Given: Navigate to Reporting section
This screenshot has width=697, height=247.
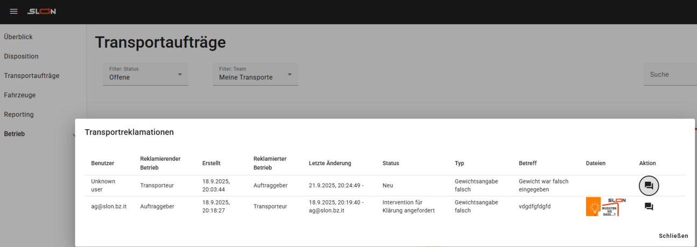Looking at the screenshot, I should coord(19,115).
